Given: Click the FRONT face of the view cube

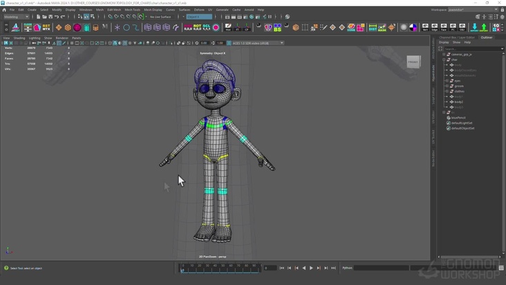Looking at the screenshot, I should pyautogui.click(x=413, y=62).
